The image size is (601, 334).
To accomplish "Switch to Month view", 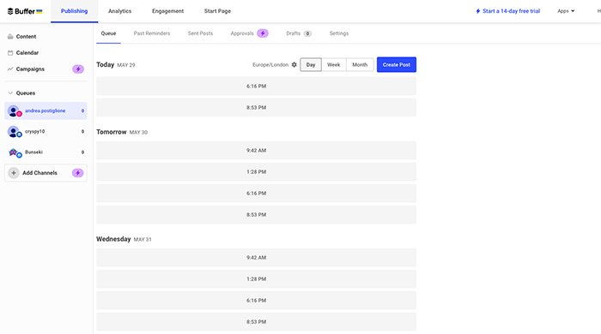I will click(x=360, y=64).
